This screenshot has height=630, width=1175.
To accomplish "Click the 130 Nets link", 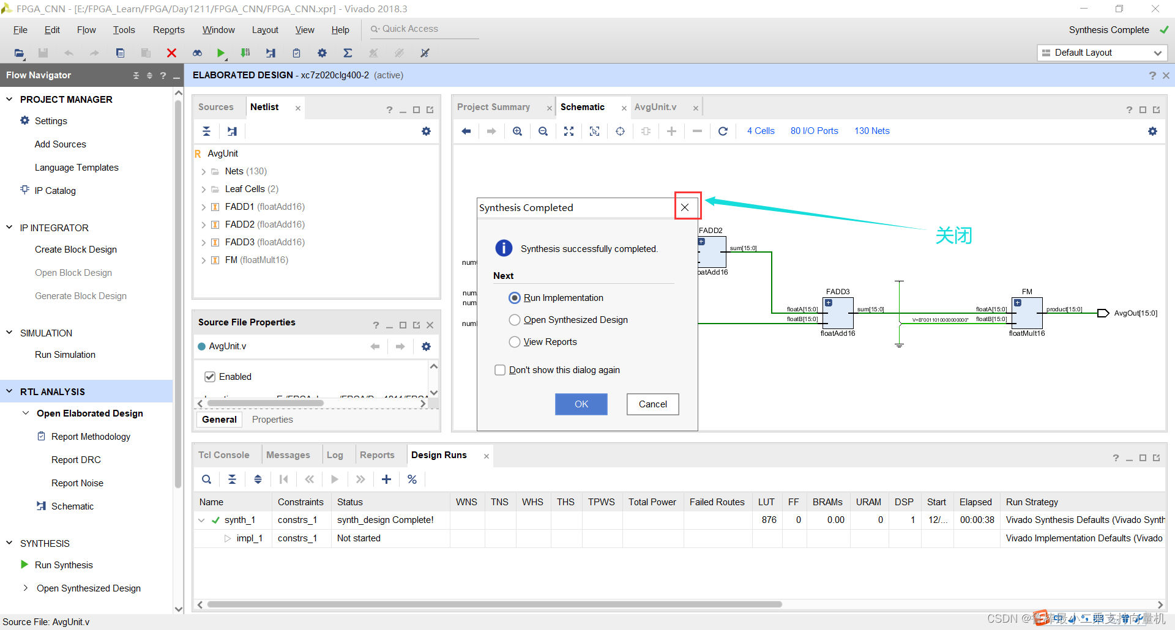I will point(872,131).
